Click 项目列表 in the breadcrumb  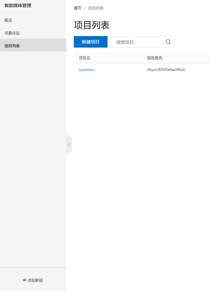coord(96,8)
